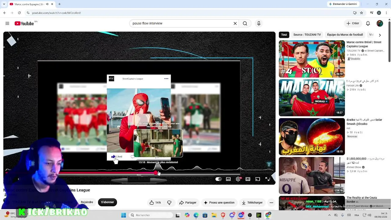Open Chrome media controls icon
The image size is (391, 220).
pos(371,13)
